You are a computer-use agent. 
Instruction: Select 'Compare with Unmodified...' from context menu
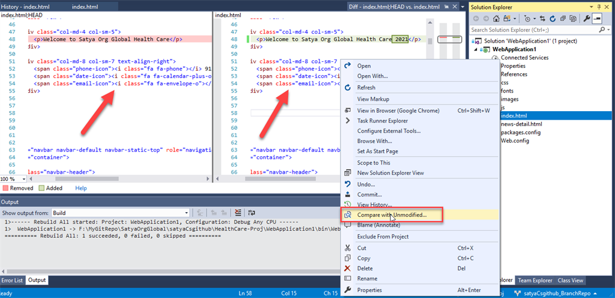392,214
